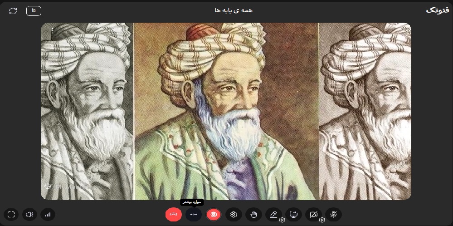This screenshot has height=226, width=453.
Task: Toggle the speaker sound button
Action: coord(29,215)
